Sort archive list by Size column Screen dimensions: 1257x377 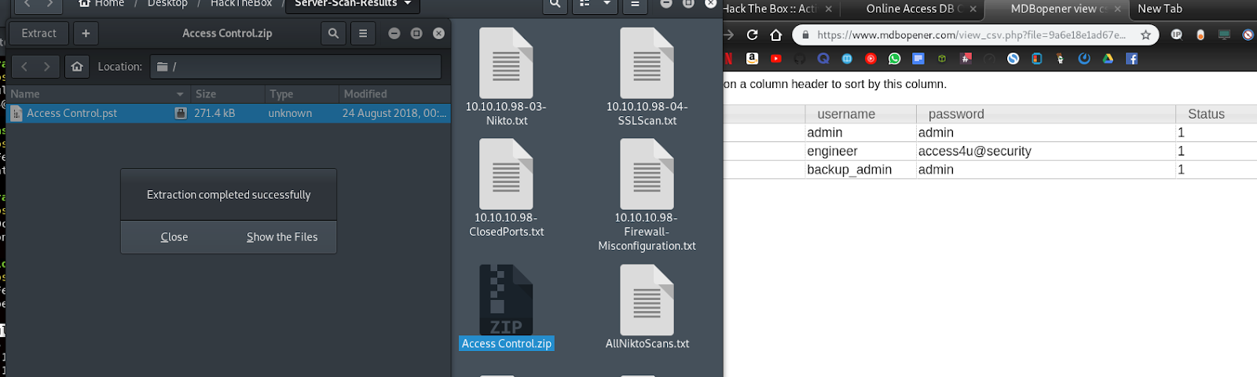(x=228, y=93)
